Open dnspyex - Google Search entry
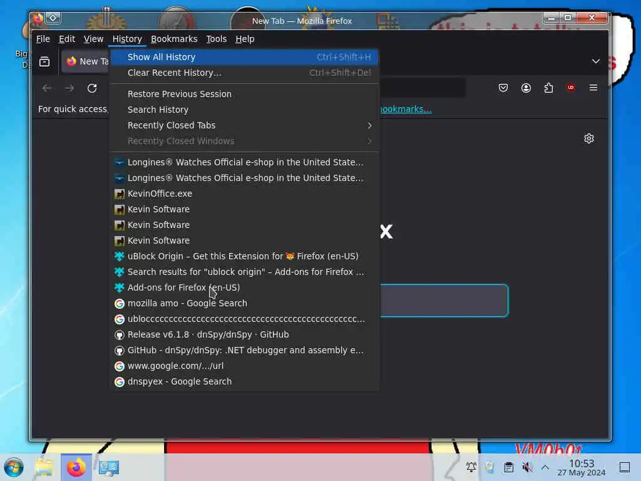641x481 pixels. (x=245, y=381)
